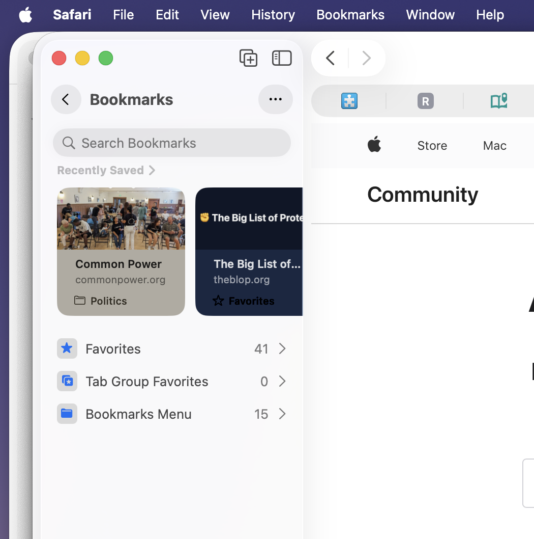Expand the Recently Saved section
The height and width of the screenshot is (539, 534).
coord(106,170)
